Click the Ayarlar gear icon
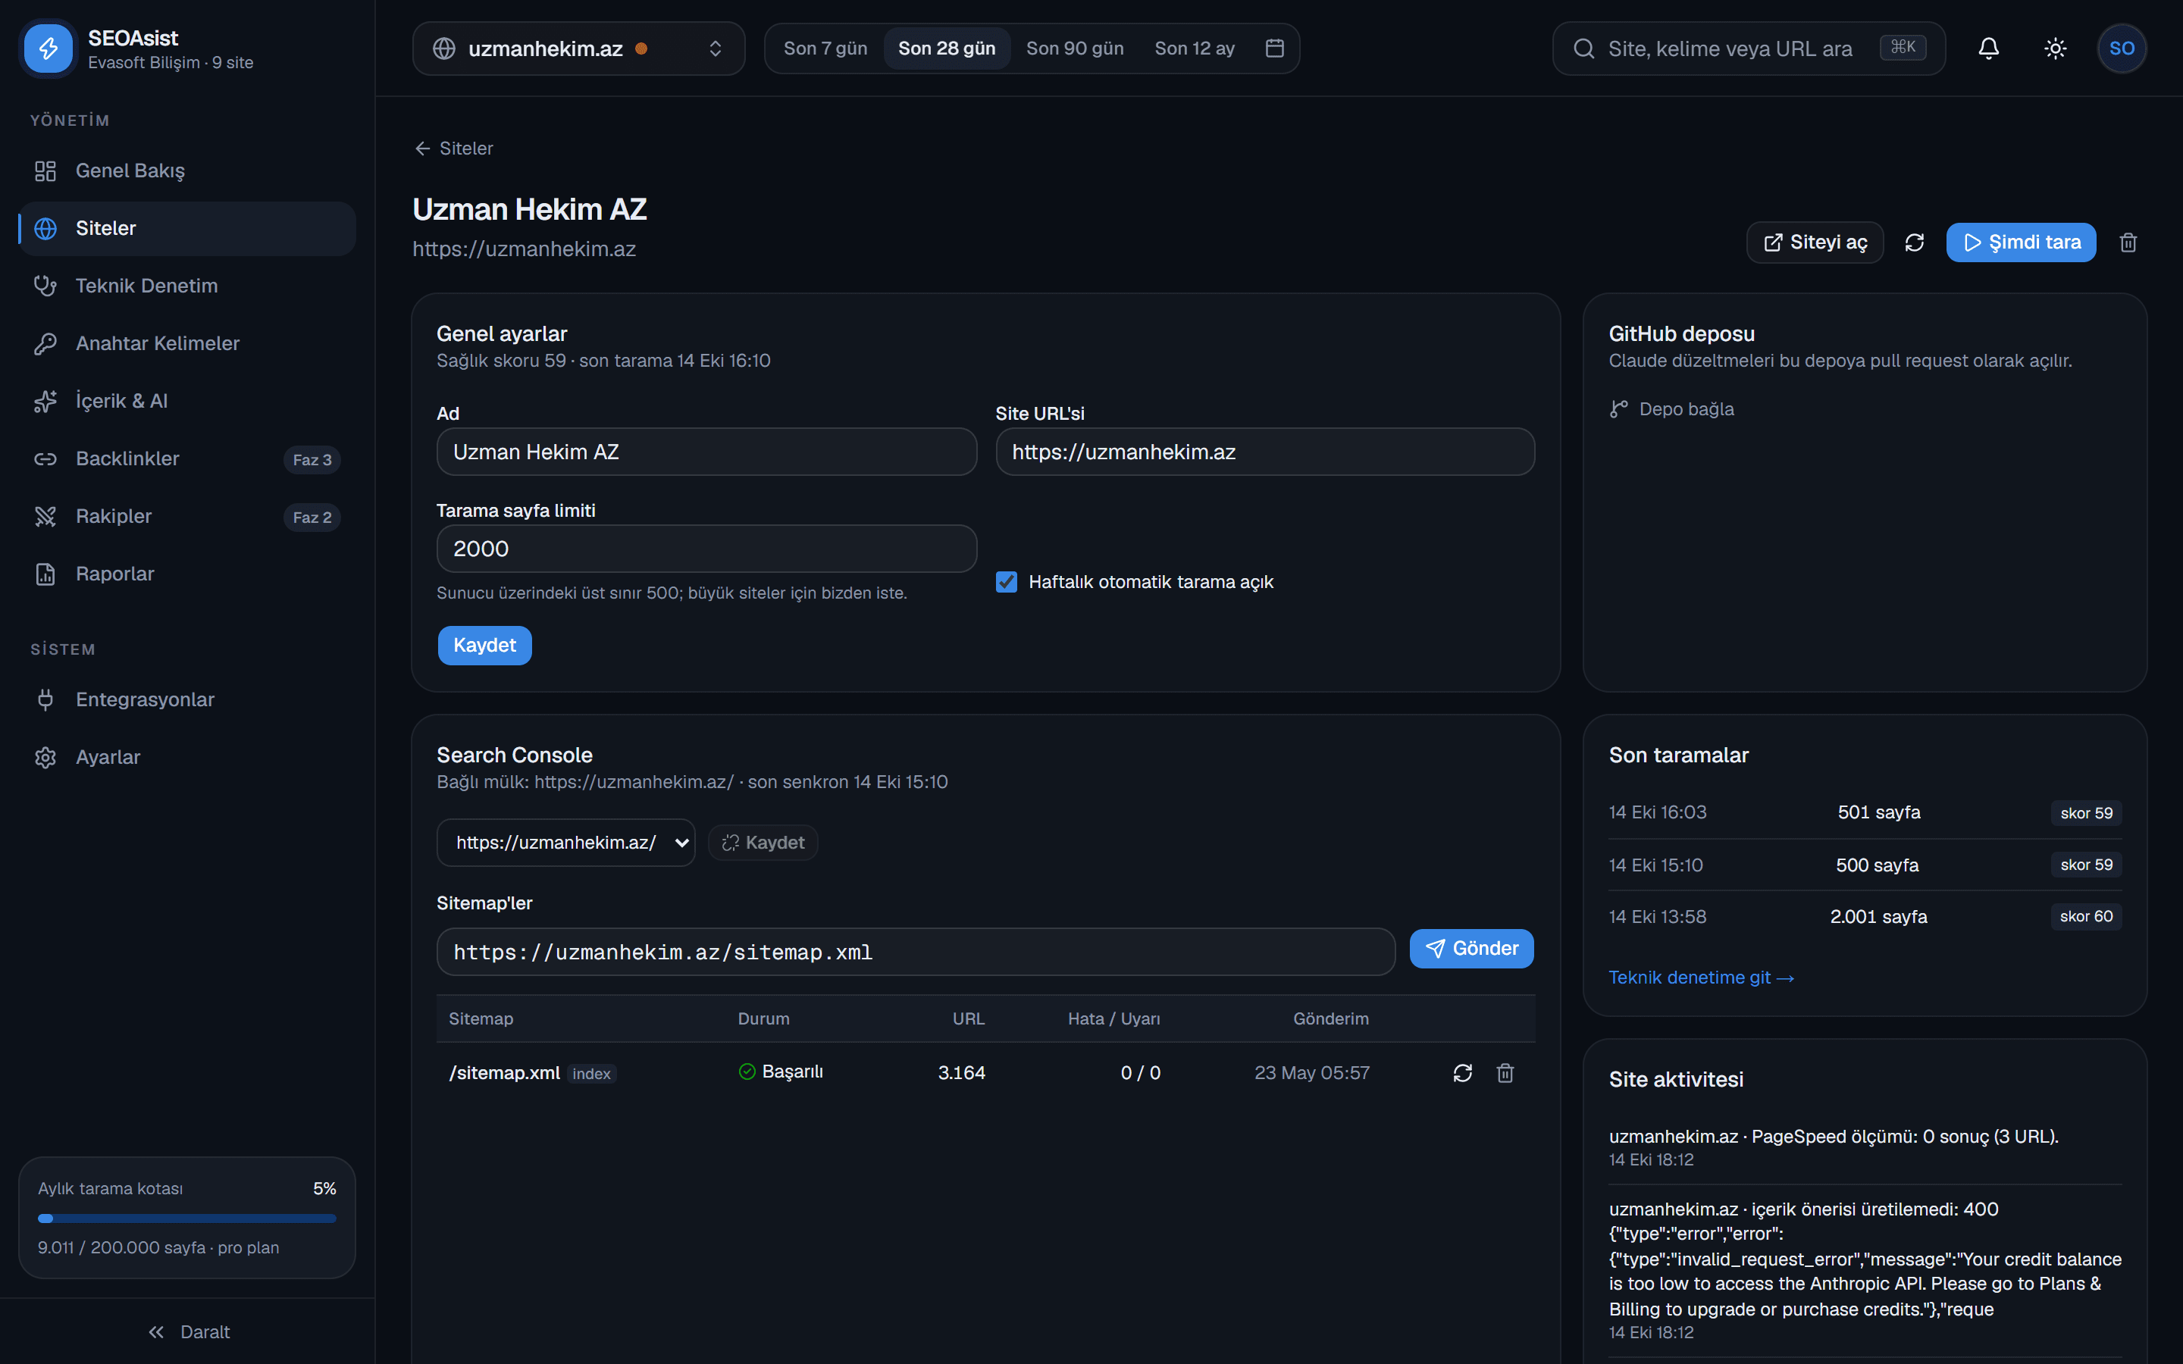The width and height of the screenshot is (2183, 1364). point(45,757)
